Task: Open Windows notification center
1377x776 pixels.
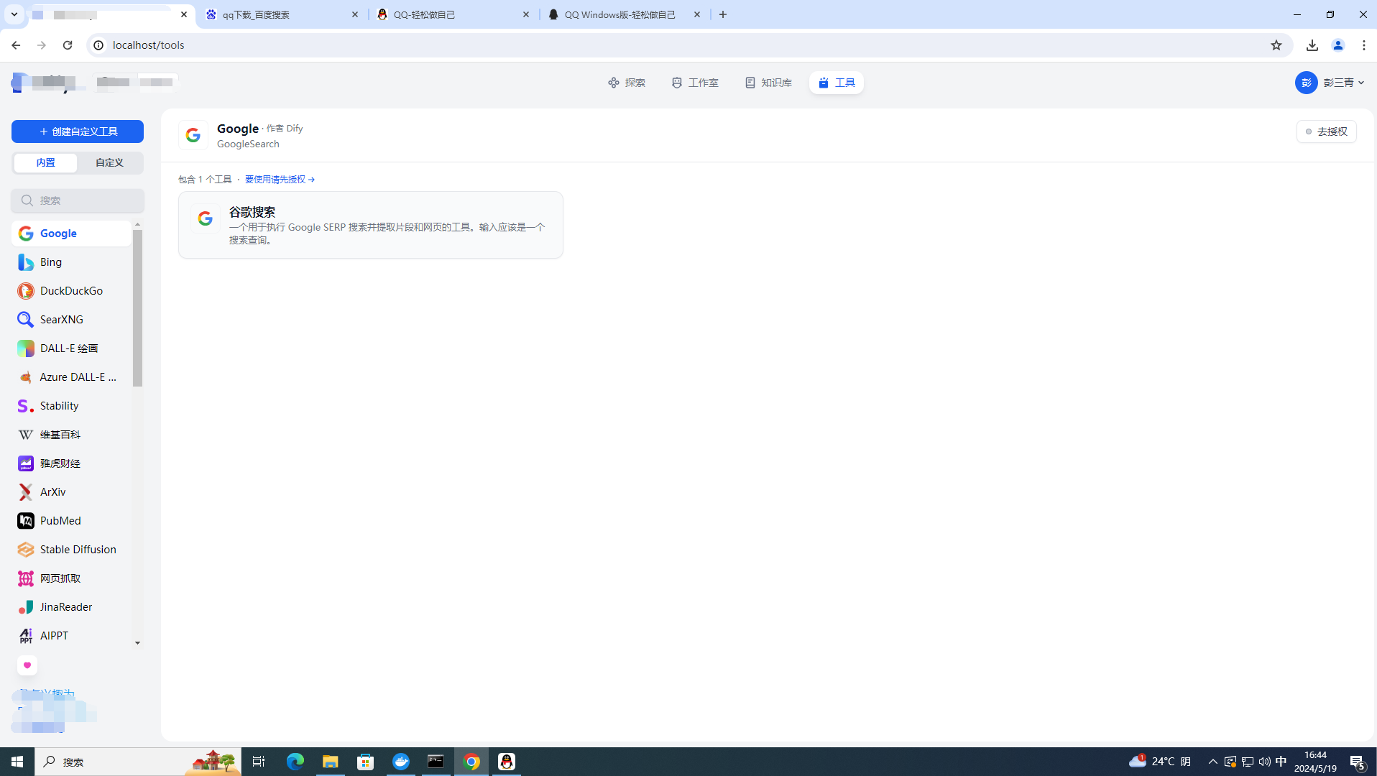Action: pyautogui.click(x=1358, y=762)
